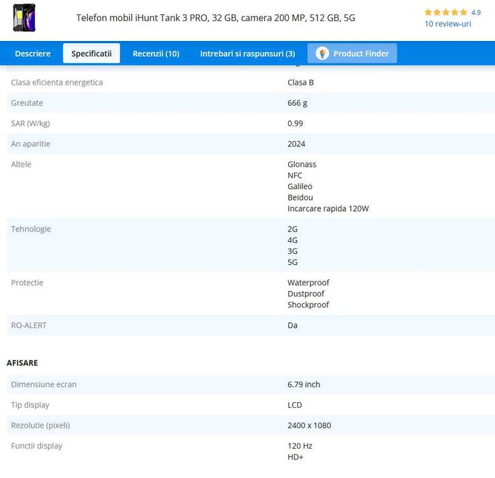Click the SAR (W/kg) label
The width and height of the screenshot is (495, 478).
(x=30, y=124)
